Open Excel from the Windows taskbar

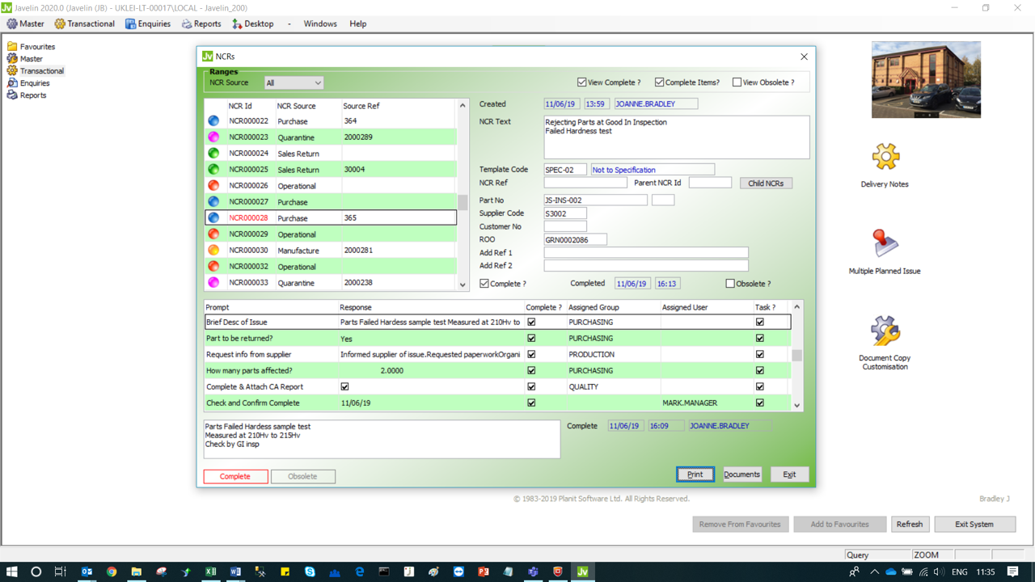(x=210, y=571)
